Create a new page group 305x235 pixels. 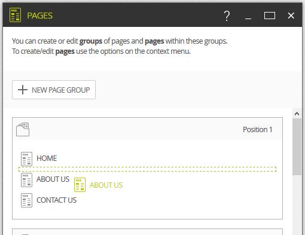point(54,90)
